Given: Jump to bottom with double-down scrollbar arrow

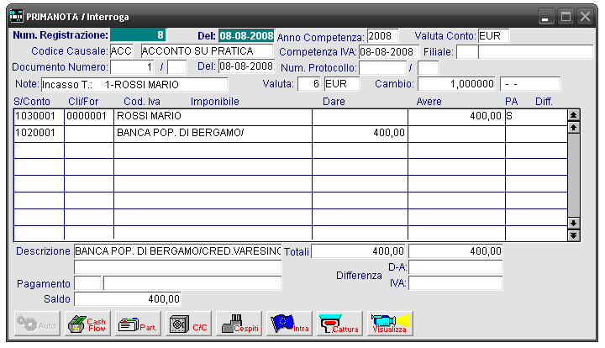Looking at the screenshot, I should [574, 235].
